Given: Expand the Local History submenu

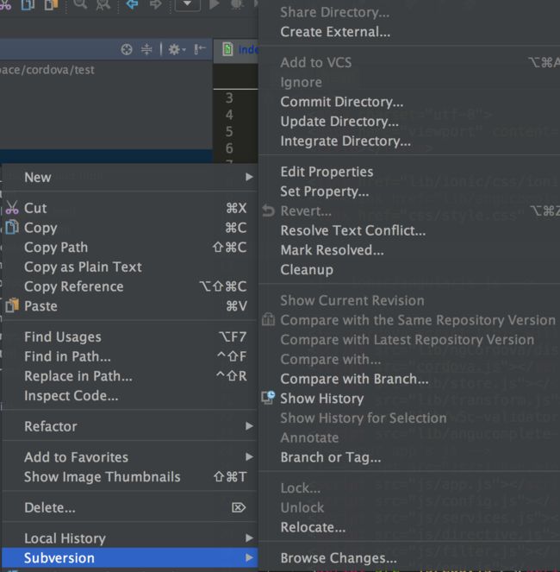Looking at the screenshot, I should point(130,538).
